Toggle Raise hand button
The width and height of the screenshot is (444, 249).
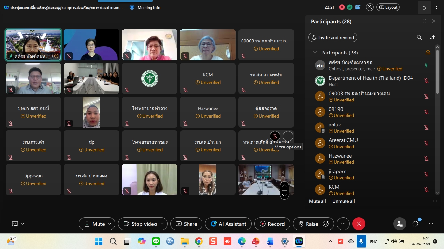[308, 224]
